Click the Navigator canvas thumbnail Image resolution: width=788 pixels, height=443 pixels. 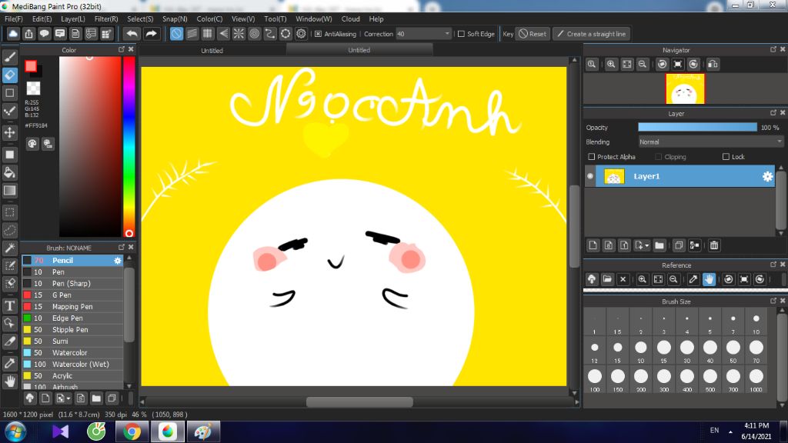pos(685,89)
